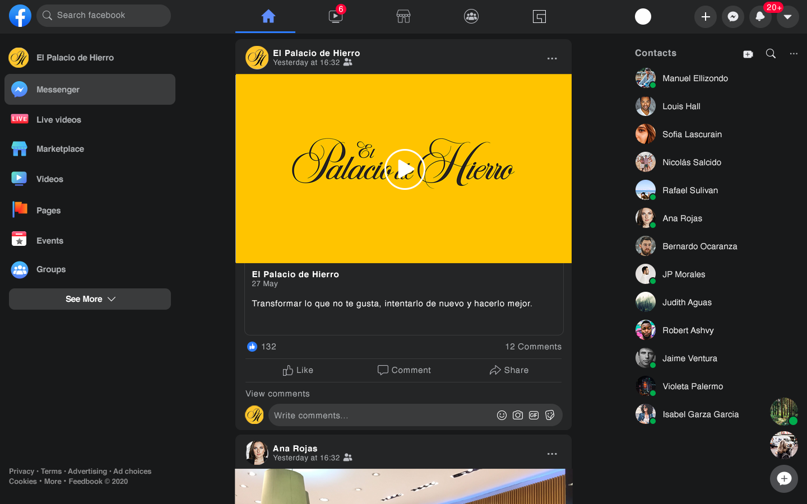This screenshot has width=807, height=504.
Task: Play the El Palacio de Hierro video
Action: pyautogui.click(x=404, y=169)
